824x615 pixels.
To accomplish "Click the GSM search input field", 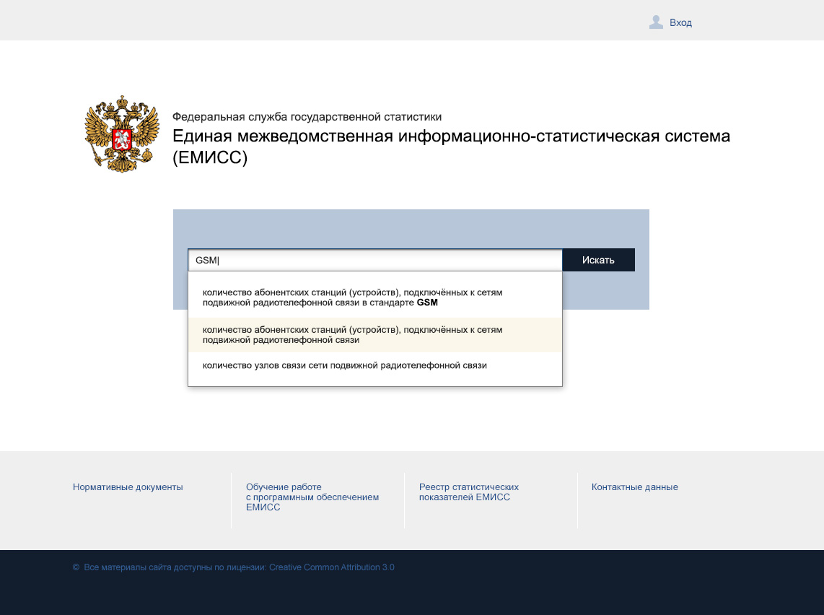I will click(375, 260).
